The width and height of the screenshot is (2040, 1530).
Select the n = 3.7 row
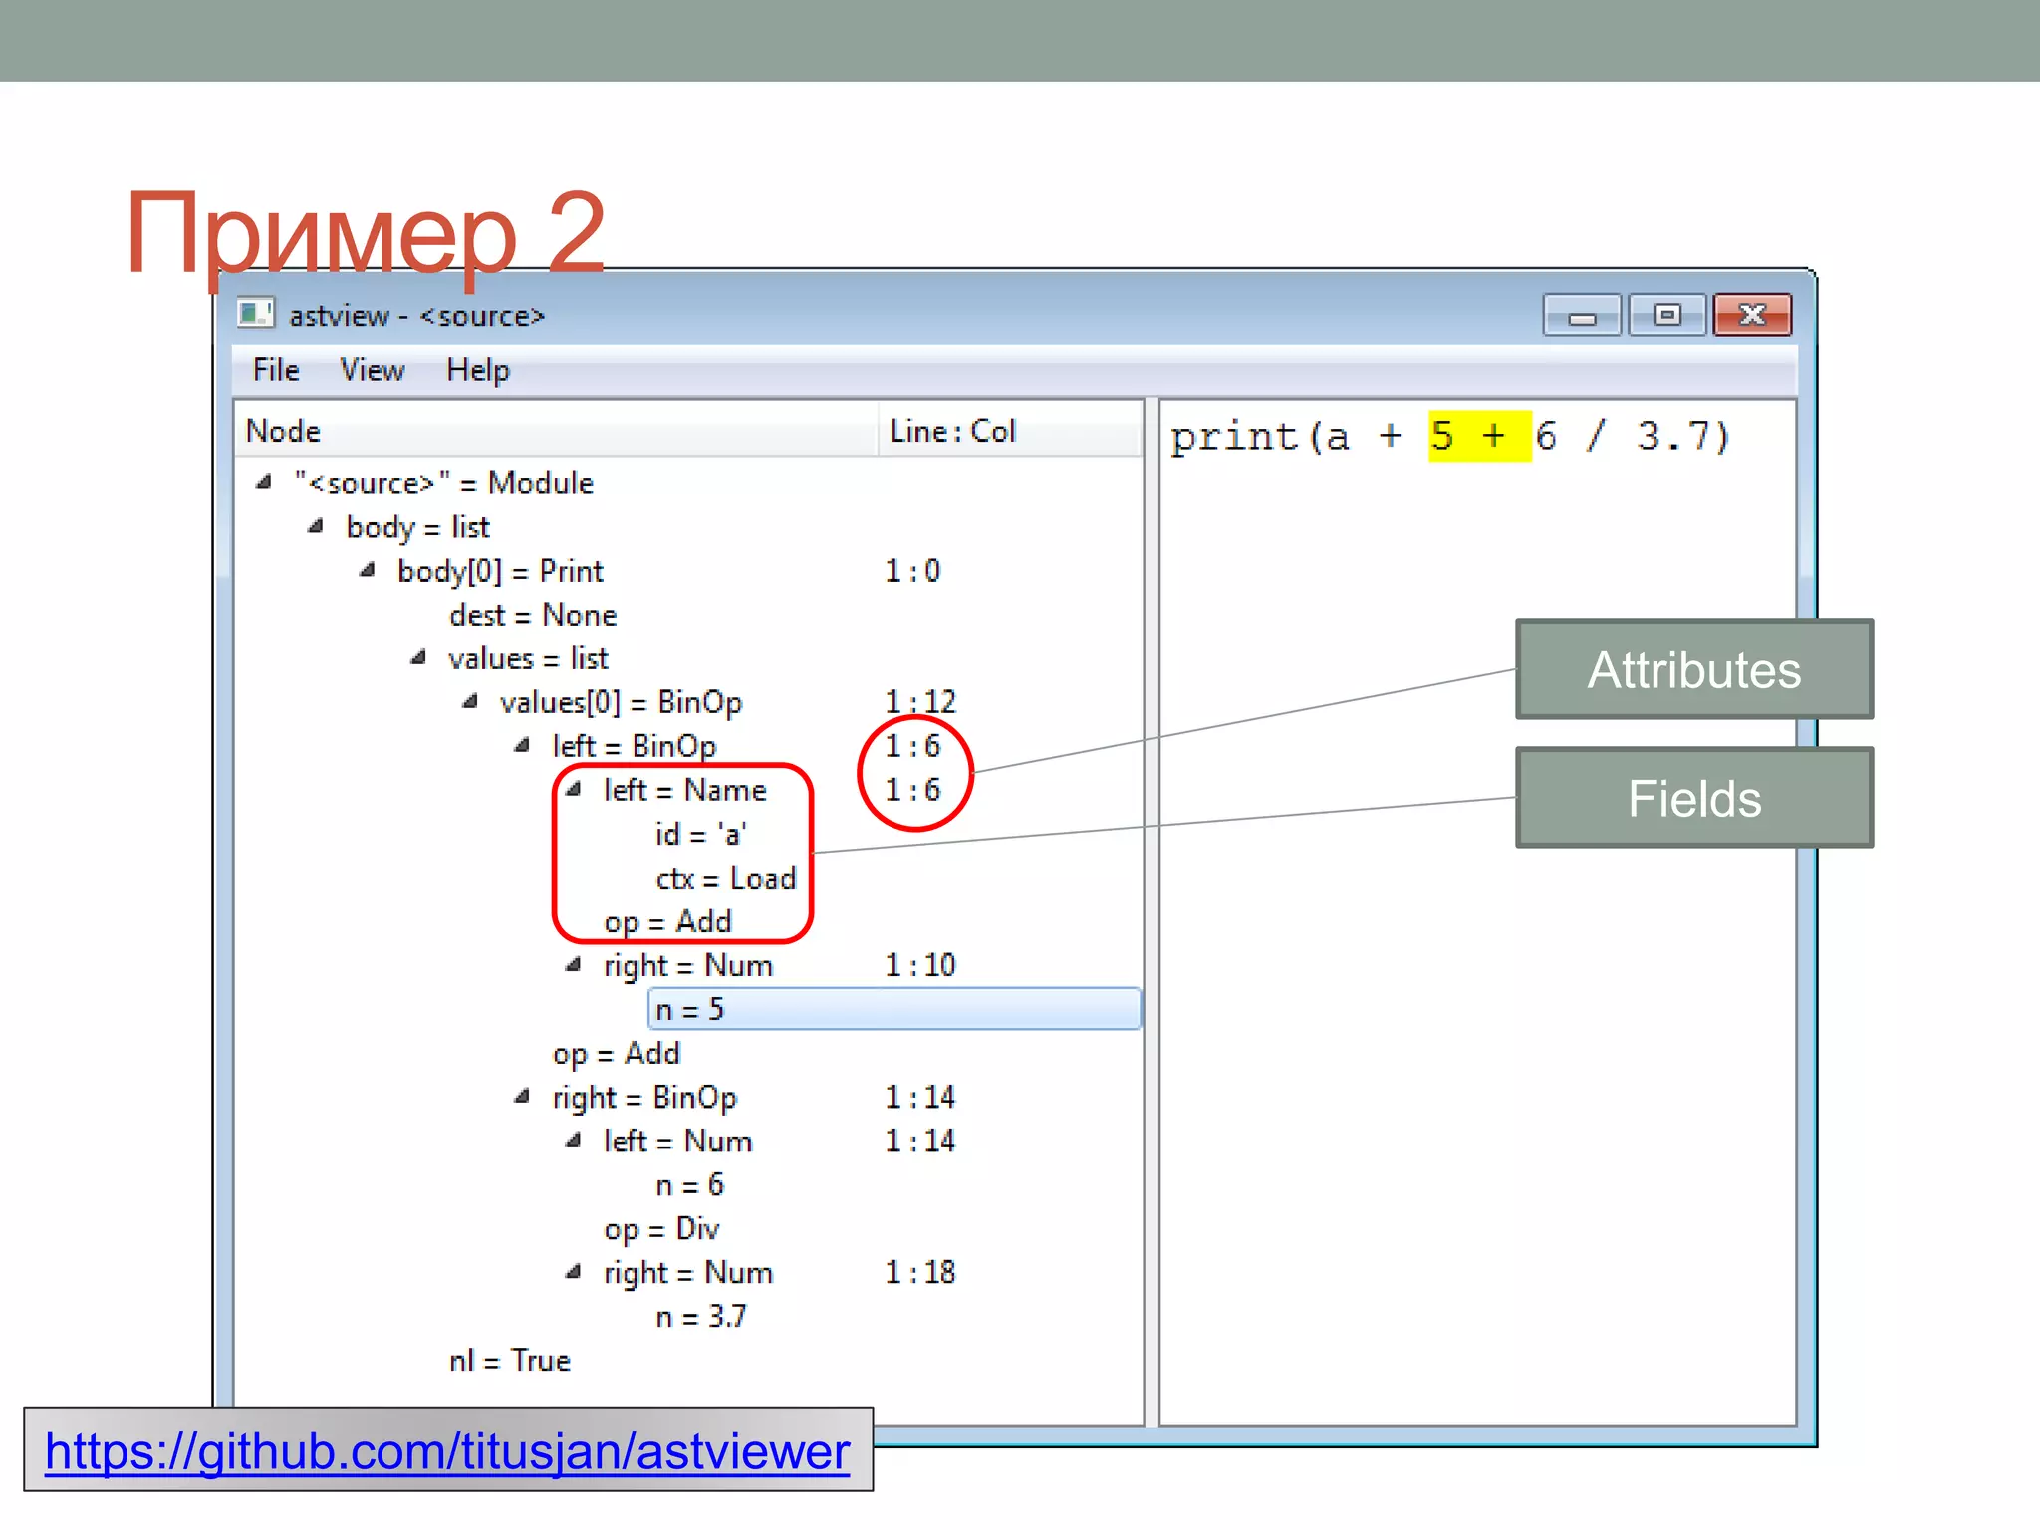pyautogui.click(x=701, y=1316)
